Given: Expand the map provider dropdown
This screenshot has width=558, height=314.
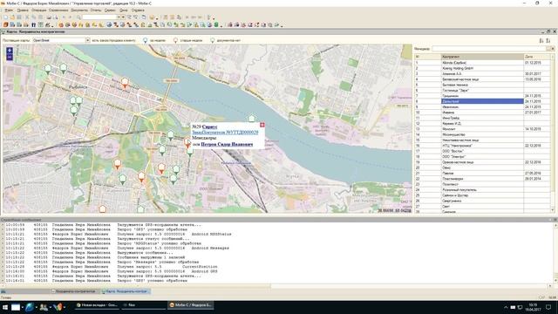Looking at the screenshot, I should (87, 40).
